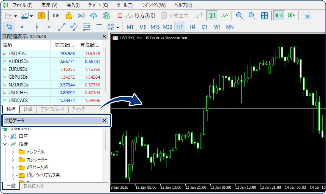Collapse the 指標 tree node
The height and width of the screenshot is (194, 326).
point(5,144)
